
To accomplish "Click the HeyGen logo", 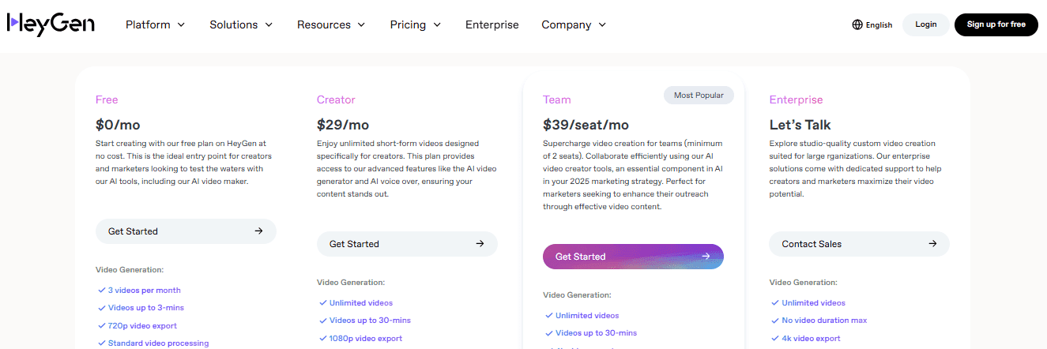I will click(51, 24).
